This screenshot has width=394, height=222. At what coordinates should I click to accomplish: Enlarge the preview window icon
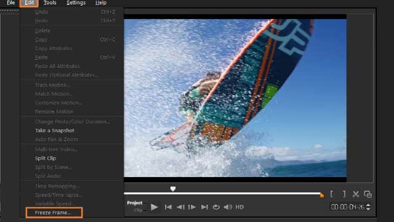coord(368,194)
